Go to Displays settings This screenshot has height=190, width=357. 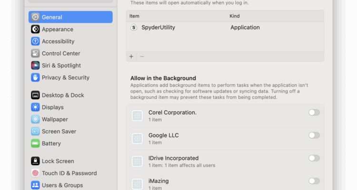pyautogui.click(x=70, y=107)
